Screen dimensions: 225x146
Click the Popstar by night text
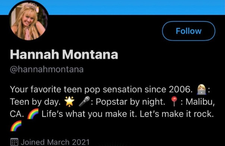[x=130, y=102]
